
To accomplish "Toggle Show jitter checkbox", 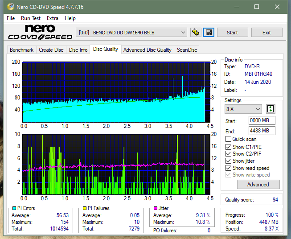I will click(x=228, y=161).
